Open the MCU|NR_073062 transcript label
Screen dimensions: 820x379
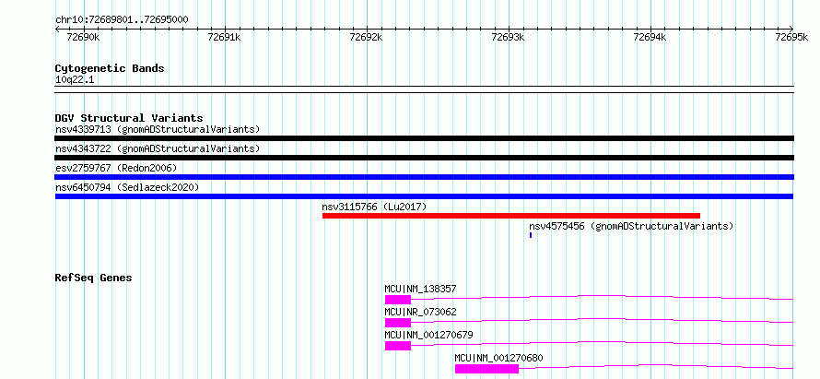(x=420, y=312)
